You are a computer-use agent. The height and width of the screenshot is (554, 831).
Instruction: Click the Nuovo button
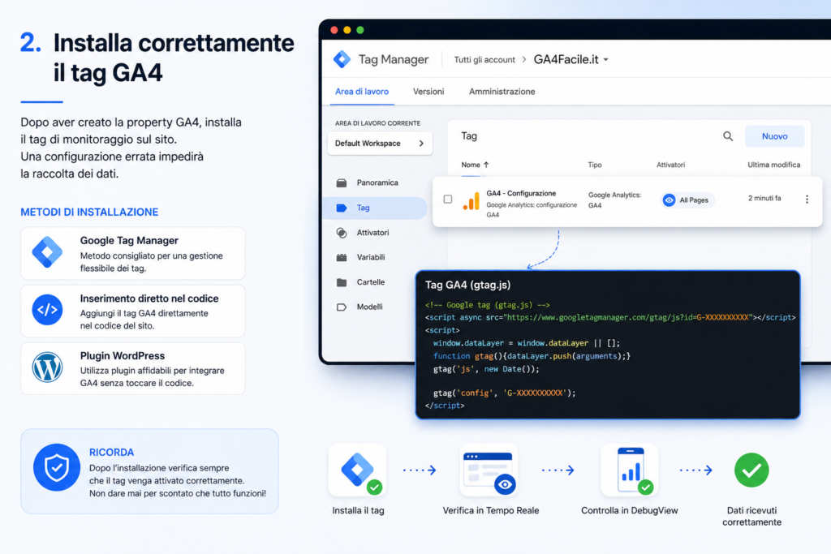pyautogui.click(x=774, y=136)
